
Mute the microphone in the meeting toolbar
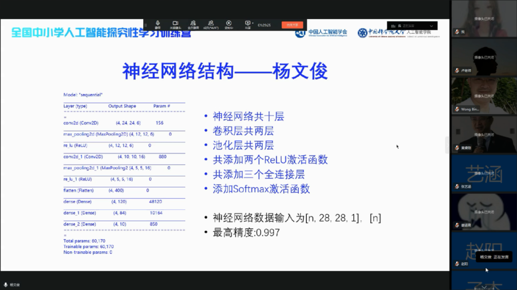157,23
